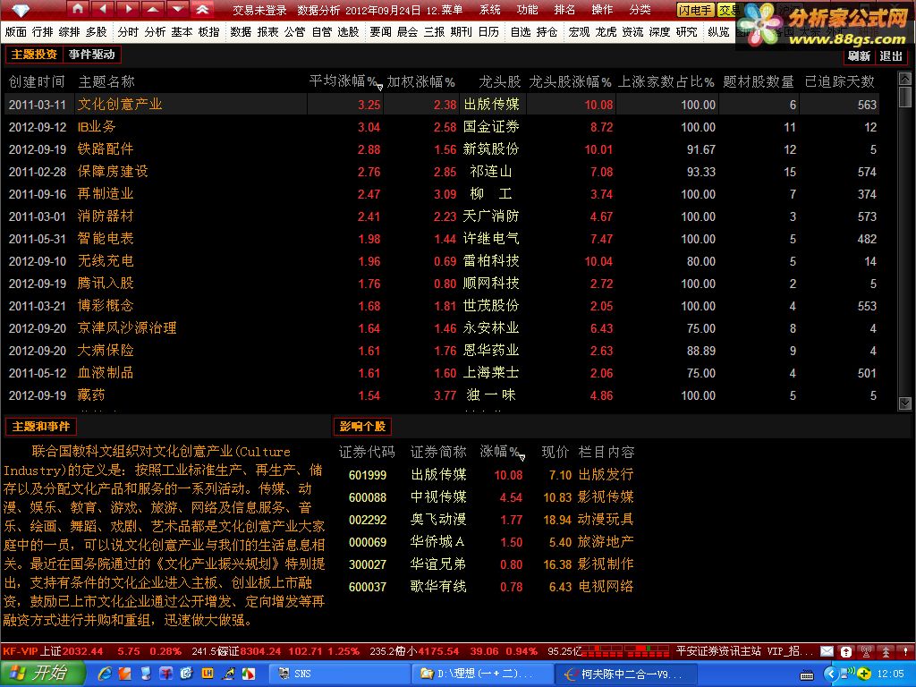Expand hidden tray icons with blue arrow
916x687 pixels.
[831, 674]
